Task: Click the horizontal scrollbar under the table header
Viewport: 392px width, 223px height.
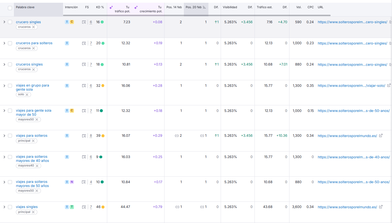Action: [x=191, y=16]
